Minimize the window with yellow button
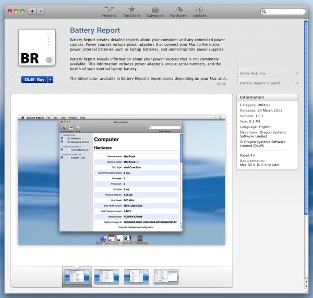Viewport: 313px width, 298px height. coord(16,11)
